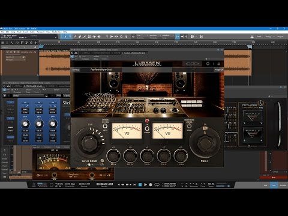Open the Transport menu

click(x=41, y=32)
